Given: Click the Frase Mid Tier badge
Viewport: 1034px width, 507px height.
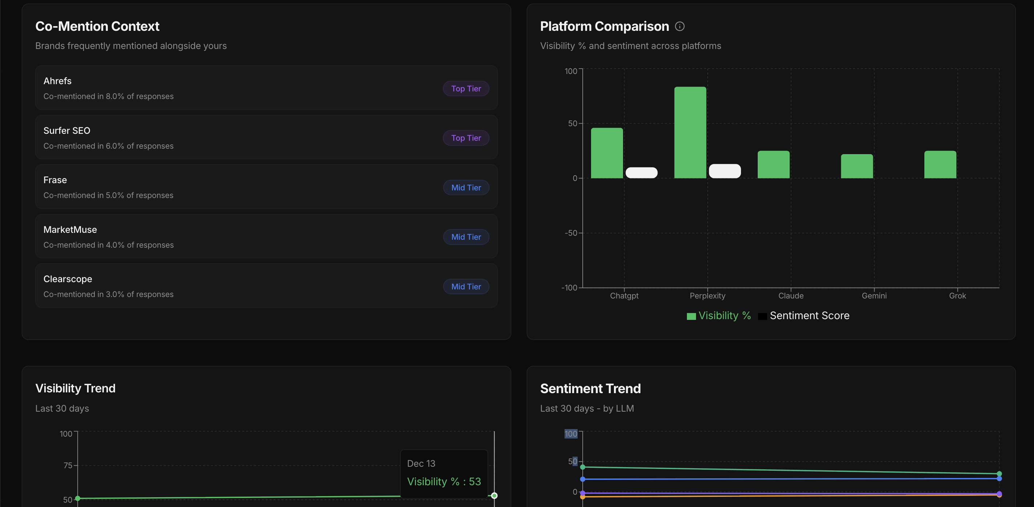Looking at the screenshot, I should [x=465, y=188].
